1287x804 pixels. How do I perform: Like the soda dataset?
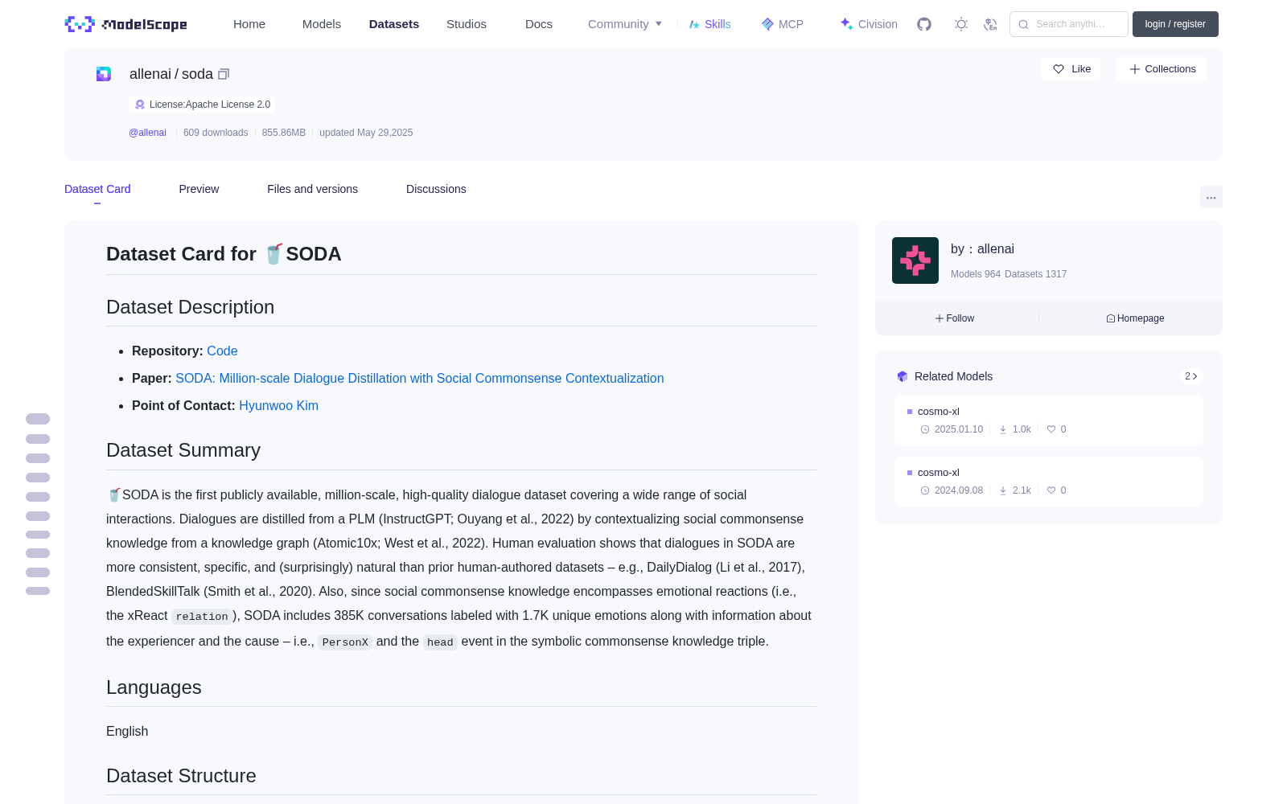coord(1071,69)
